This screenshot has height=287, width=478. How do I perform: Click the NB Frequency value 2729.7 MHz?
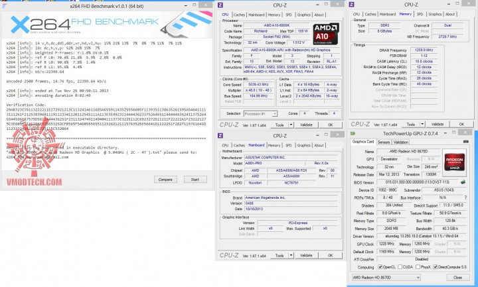447,36
